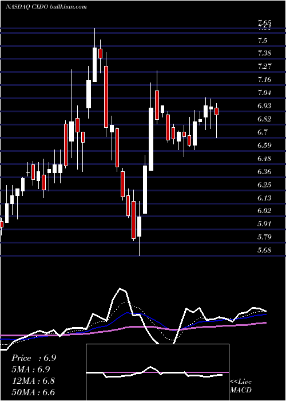Screen dimensions: 286x401
Task: Click the long red candle after the peak
Action: pyautogui.click(x=106, y=97)
